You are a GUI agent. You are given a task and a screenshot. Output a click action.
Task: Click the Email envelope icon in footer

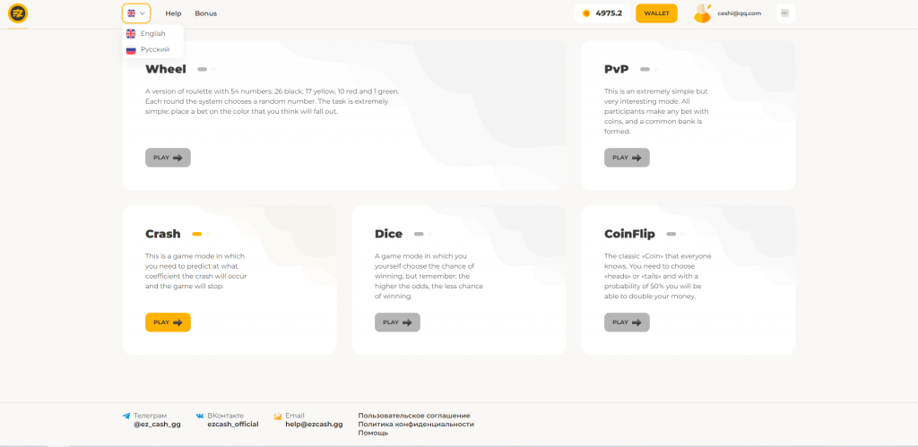(278, 416)
